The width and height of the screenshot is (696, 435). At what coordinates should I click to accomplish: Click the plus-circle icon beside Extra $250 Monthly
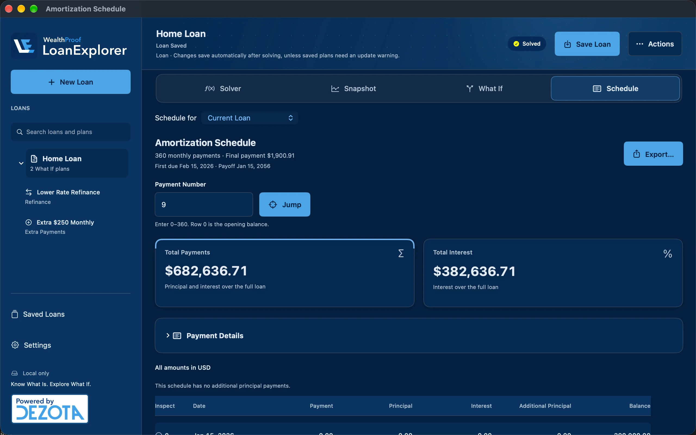pos(29,222)
